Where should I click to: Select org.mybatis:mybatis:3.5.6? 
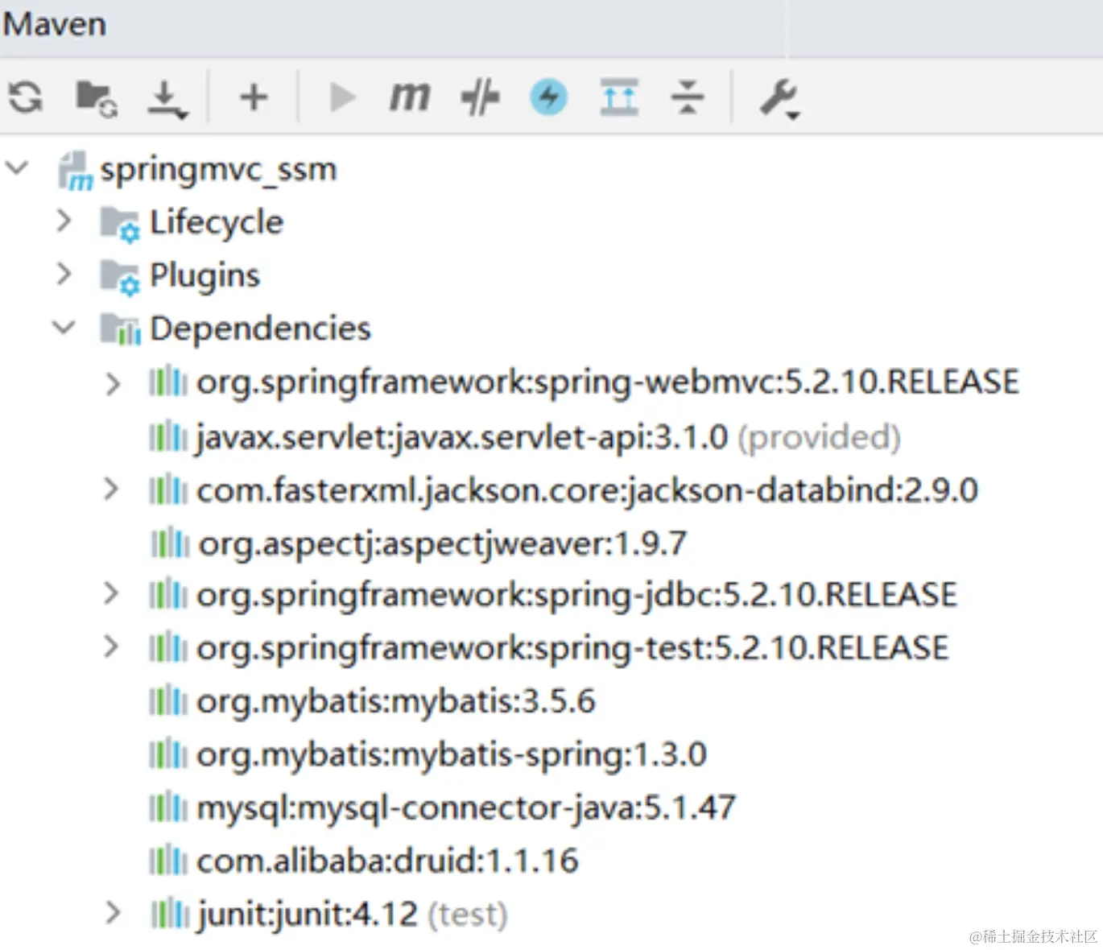click(x=396, y=701)
